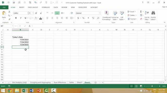Open the Insert cells dropdown
This screenshot has width=167, height=93.
(x=132, y=12)
